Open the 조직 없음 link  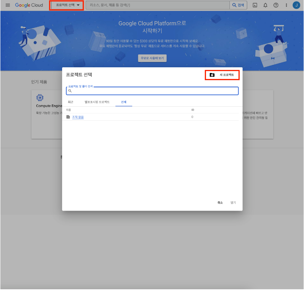78,117
